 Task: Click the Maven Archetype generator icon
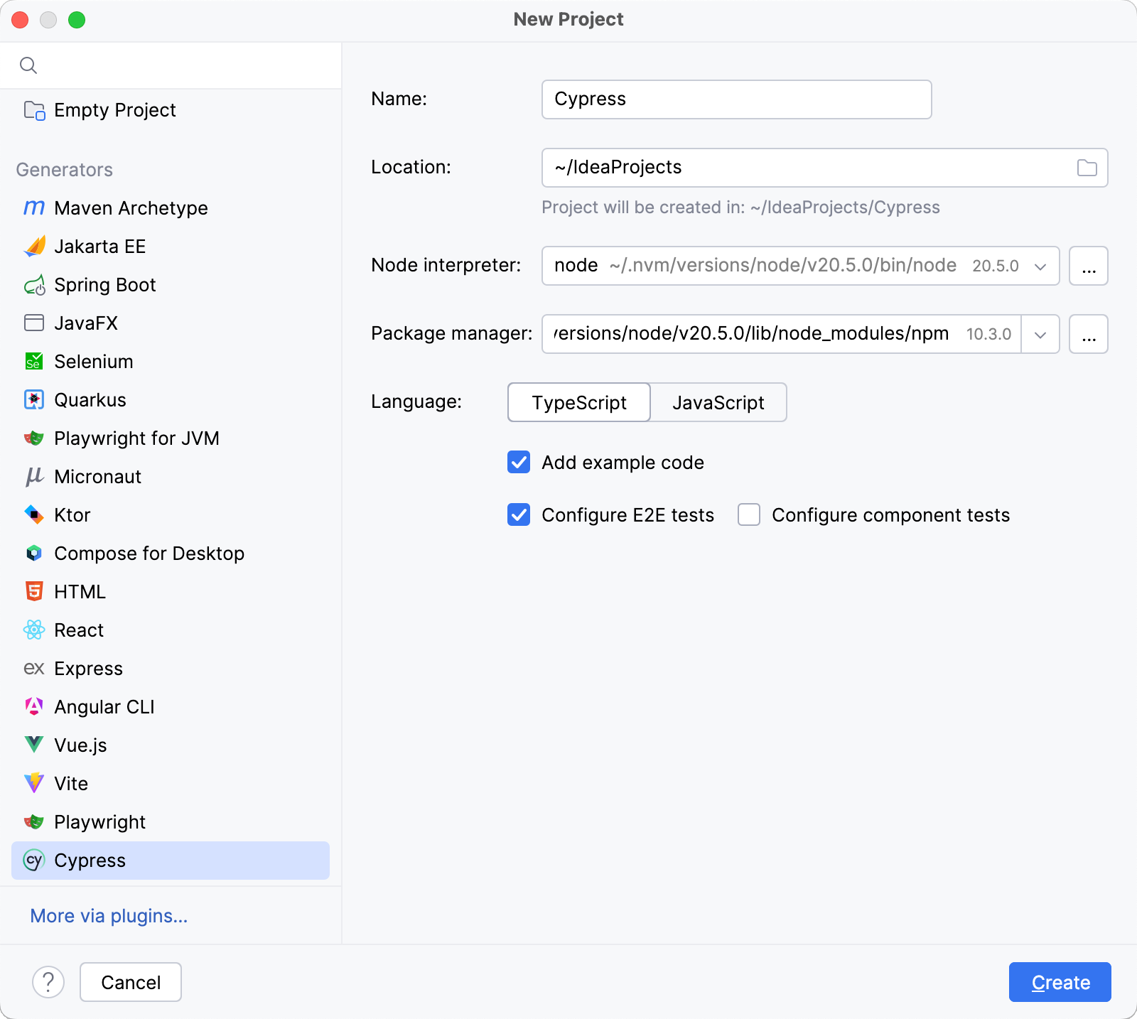33,208
